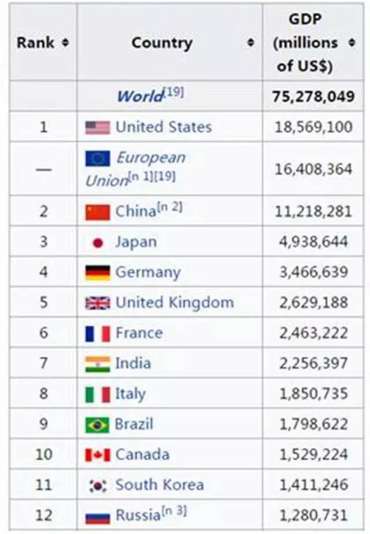Click footnote reference n 3 beside Russia
This screenshot has width=370, height=534.
click(x=174, y=511)
